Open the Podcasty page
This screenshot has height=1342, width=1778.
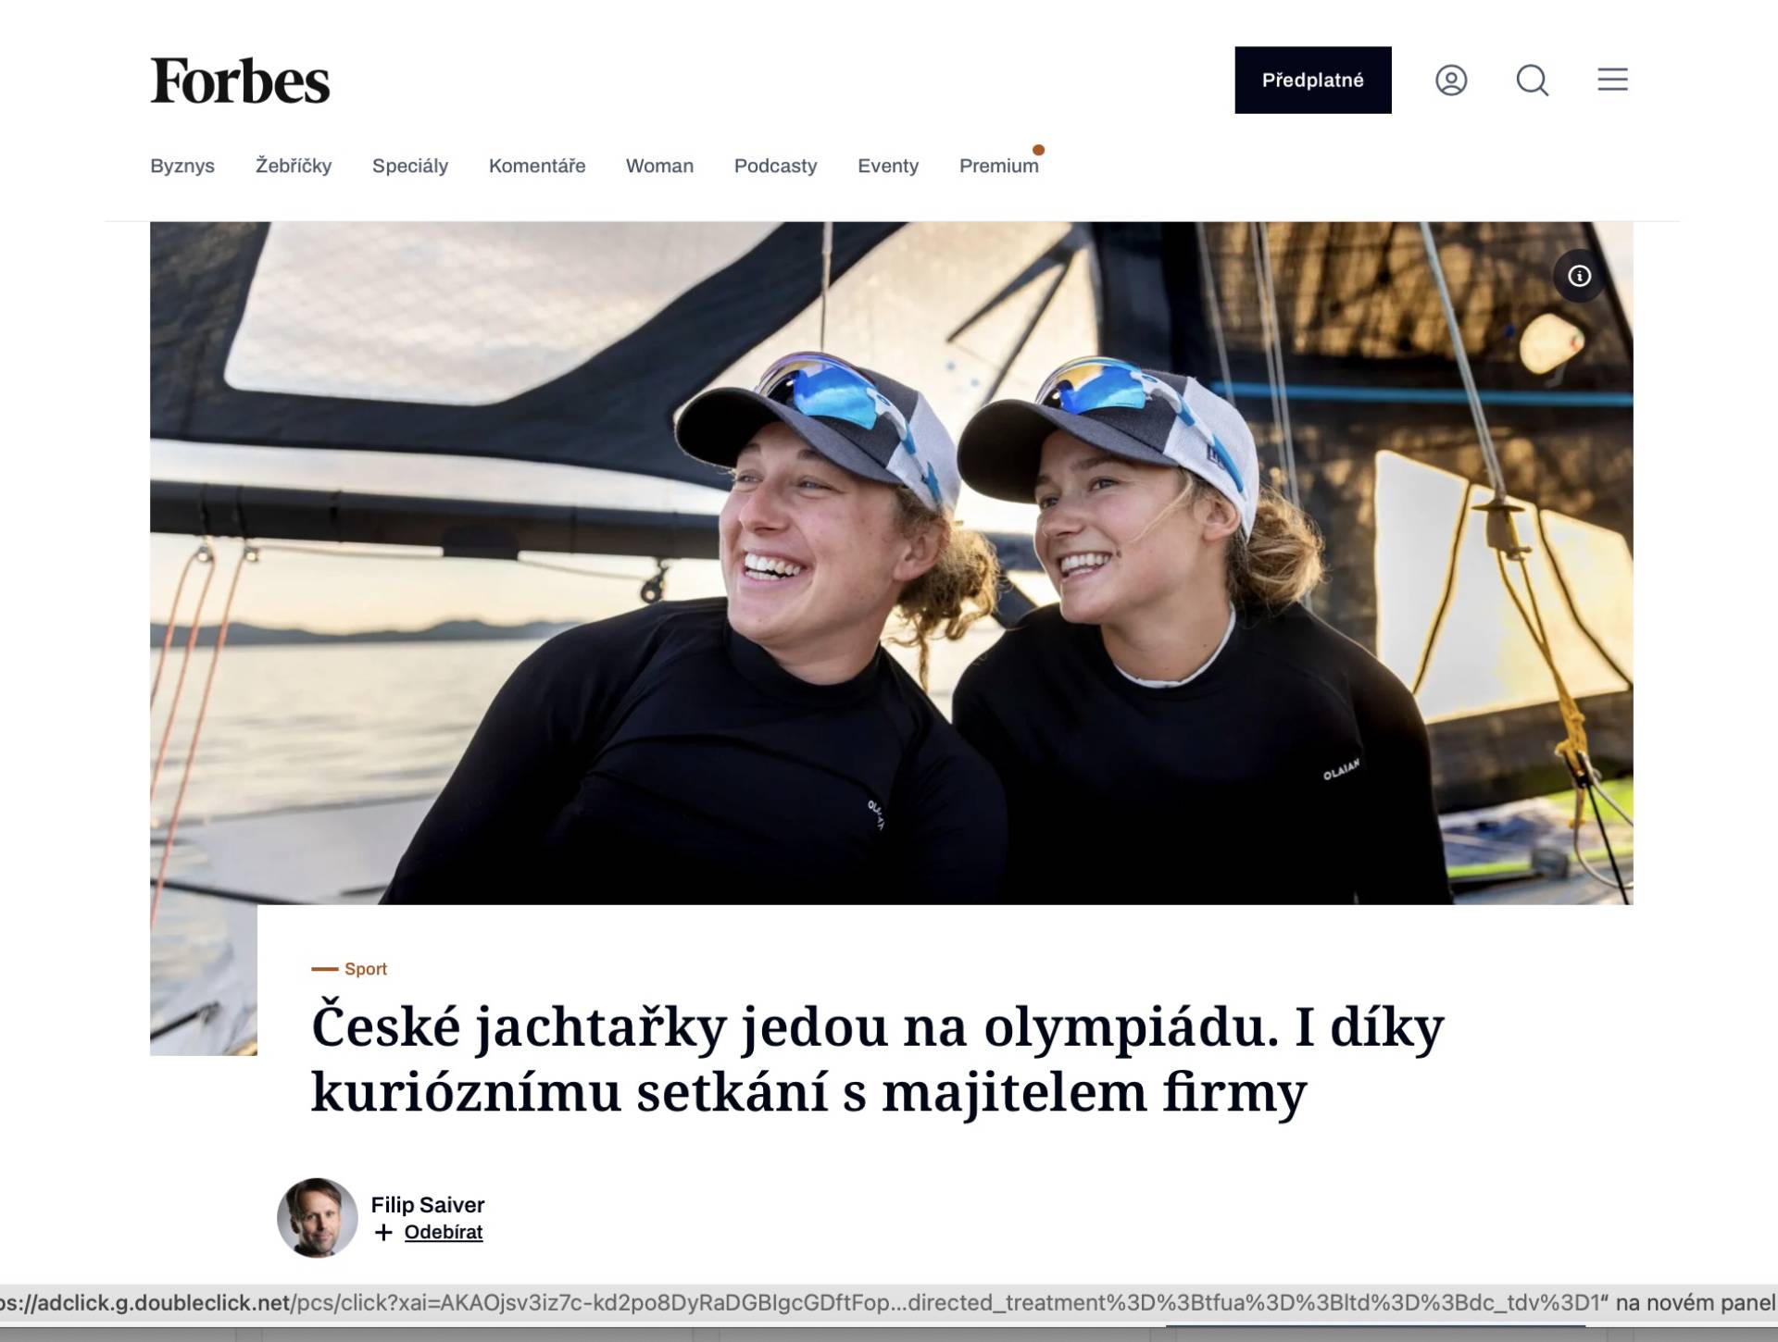point(775,167)
